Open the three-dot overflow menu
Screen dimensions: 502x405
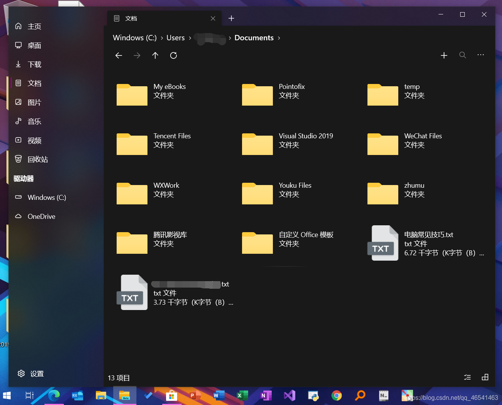pyautogui.click(x=481, y=55)
